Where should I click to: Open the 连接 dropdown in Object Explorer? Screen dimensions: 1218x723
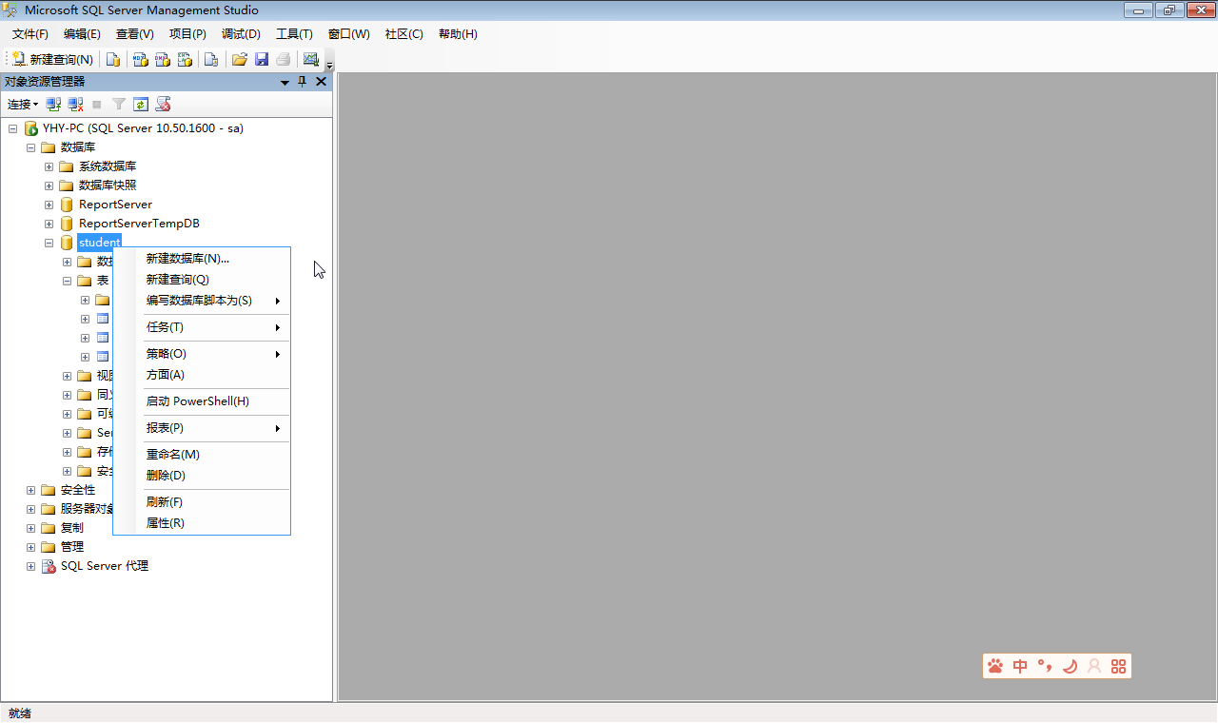tap(23, 105)
